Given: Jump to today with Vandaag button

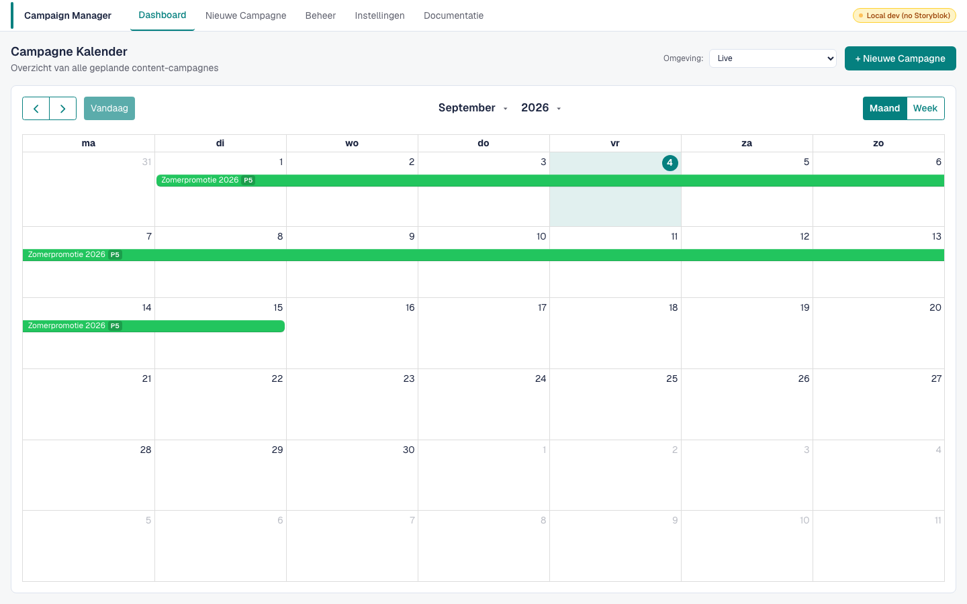Looking at the screenshot, I should click(x=109, y=108).
